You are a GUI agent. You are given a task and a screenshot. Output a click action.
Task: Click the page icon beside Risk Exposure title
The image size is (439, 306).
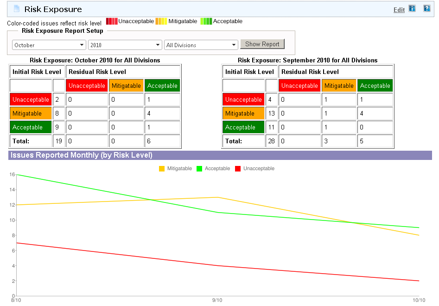pyautogui.click(x=16, y=8)
